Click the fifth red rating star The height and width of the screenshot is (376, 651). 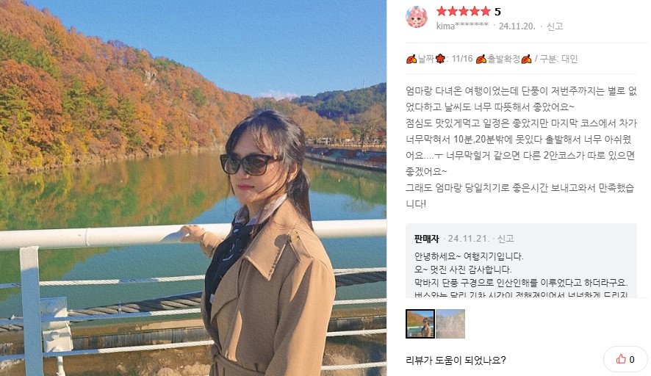click(x=486, y=11)
